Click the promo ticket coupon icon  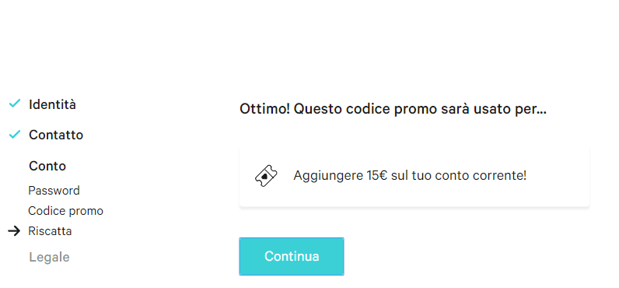266,176
